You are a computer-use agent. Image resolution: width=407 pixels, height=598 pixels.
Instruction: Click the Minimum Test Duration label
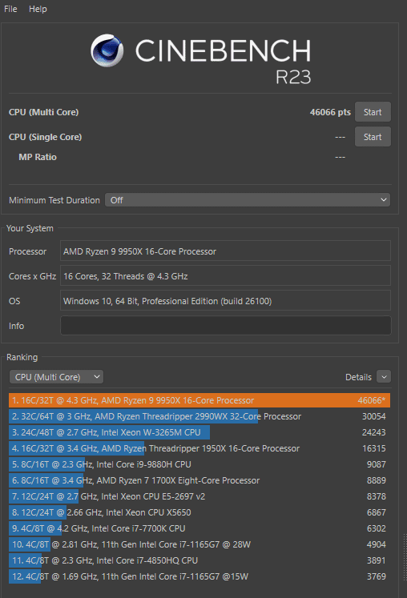(54, 200)
